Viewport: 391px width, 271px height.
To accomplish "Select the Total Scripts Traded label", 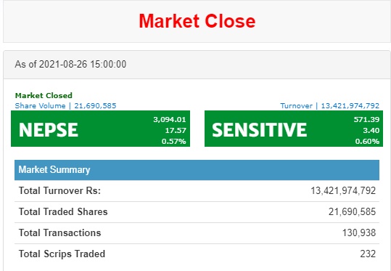I will (x=62, y=254).
